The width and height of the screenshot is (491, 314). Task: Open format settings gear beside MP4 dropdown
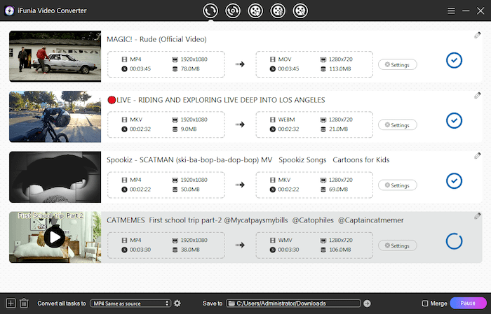click(177, 304)
